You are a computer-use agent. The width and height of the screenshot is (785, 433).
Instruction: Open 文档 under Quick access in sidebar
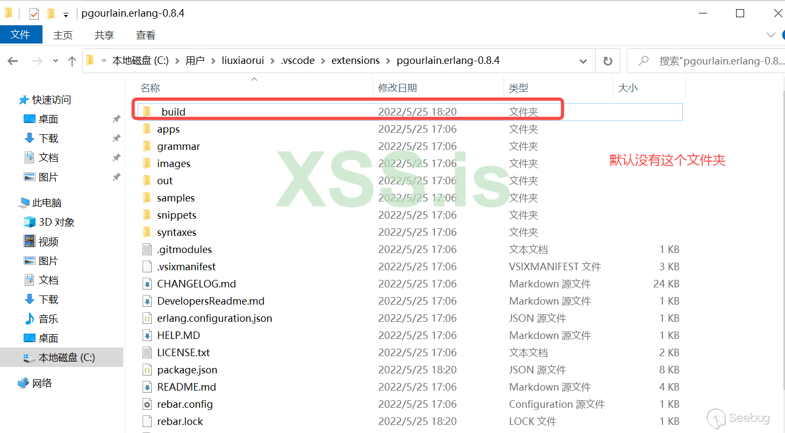(48, 158)
